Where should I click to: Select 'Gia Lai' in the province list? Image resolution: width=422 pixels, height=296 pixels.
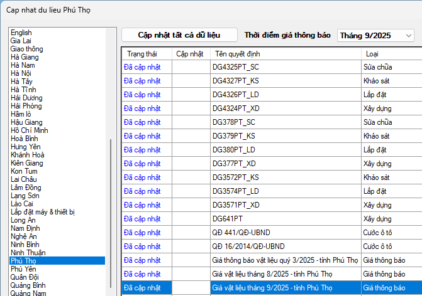(21, 41)
